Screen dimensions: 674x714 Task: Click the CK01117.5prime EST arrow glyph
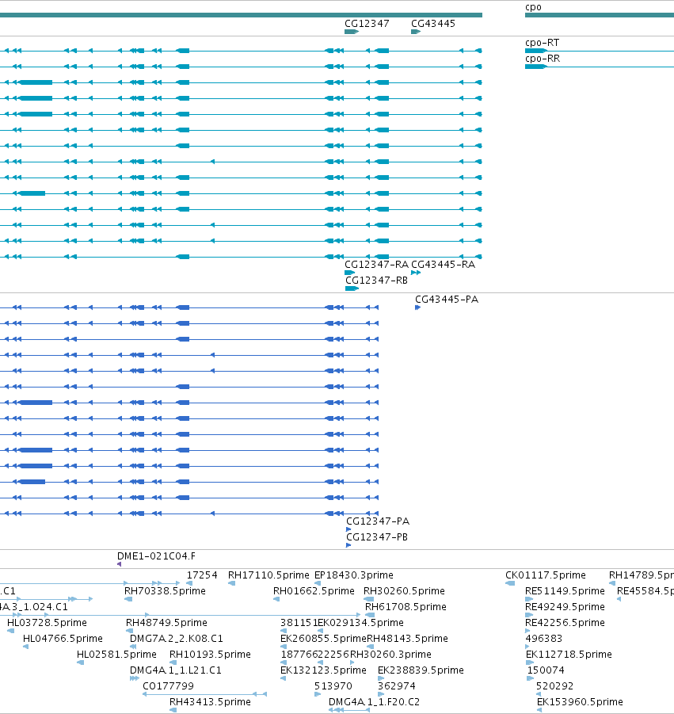pyautogui.click(x=510, y=583)
